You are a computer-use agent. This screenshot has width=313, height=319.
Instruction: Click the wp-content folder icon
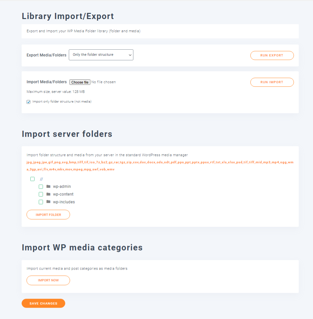click(48, 194)
